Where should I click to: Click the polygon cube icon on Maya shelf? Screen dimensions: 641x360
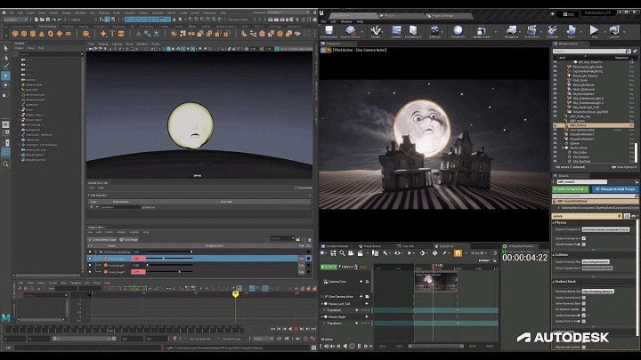tap(24, 34)
